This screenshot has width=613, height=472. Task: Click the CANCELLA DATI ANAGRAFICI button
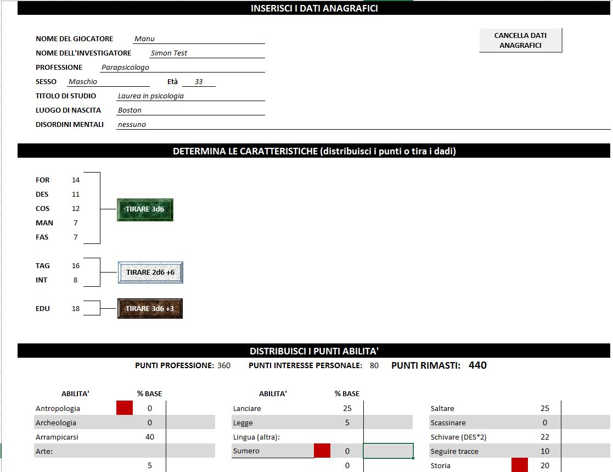[520, 41]
